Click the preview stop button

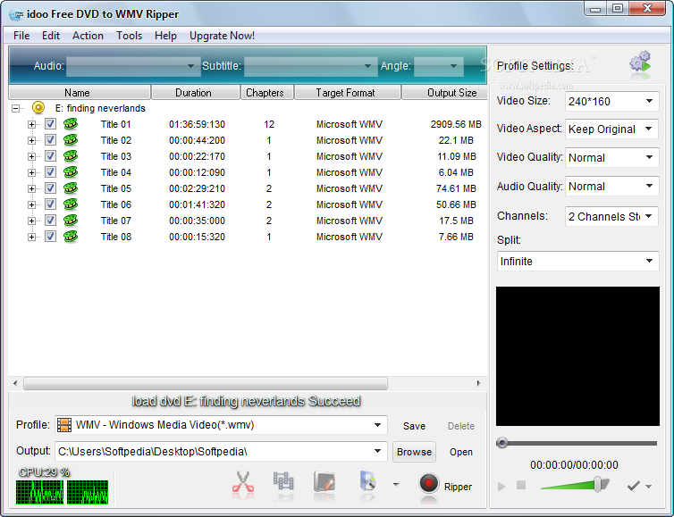pyautogui.click(x=521, y=485)
